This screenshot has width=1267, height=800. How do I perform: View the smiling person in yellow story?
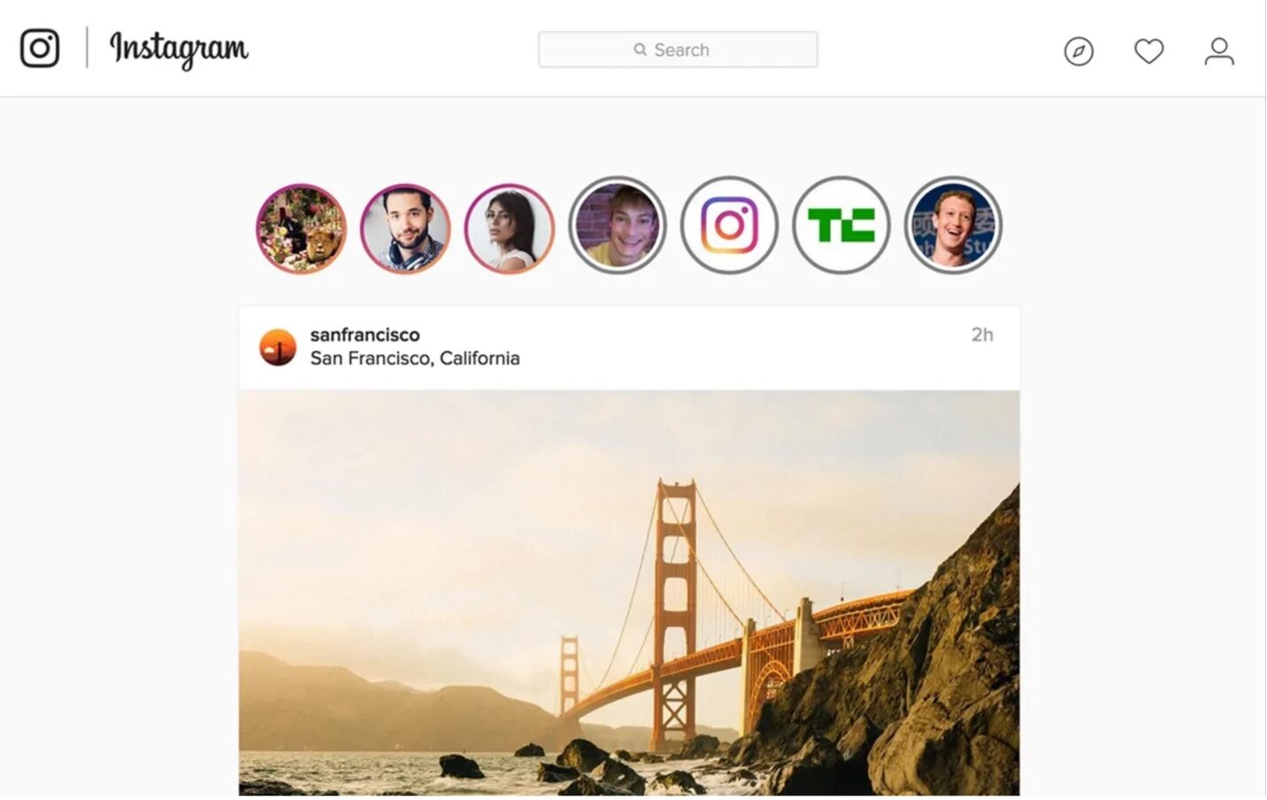pyautogui.click(x=618, y=225)
